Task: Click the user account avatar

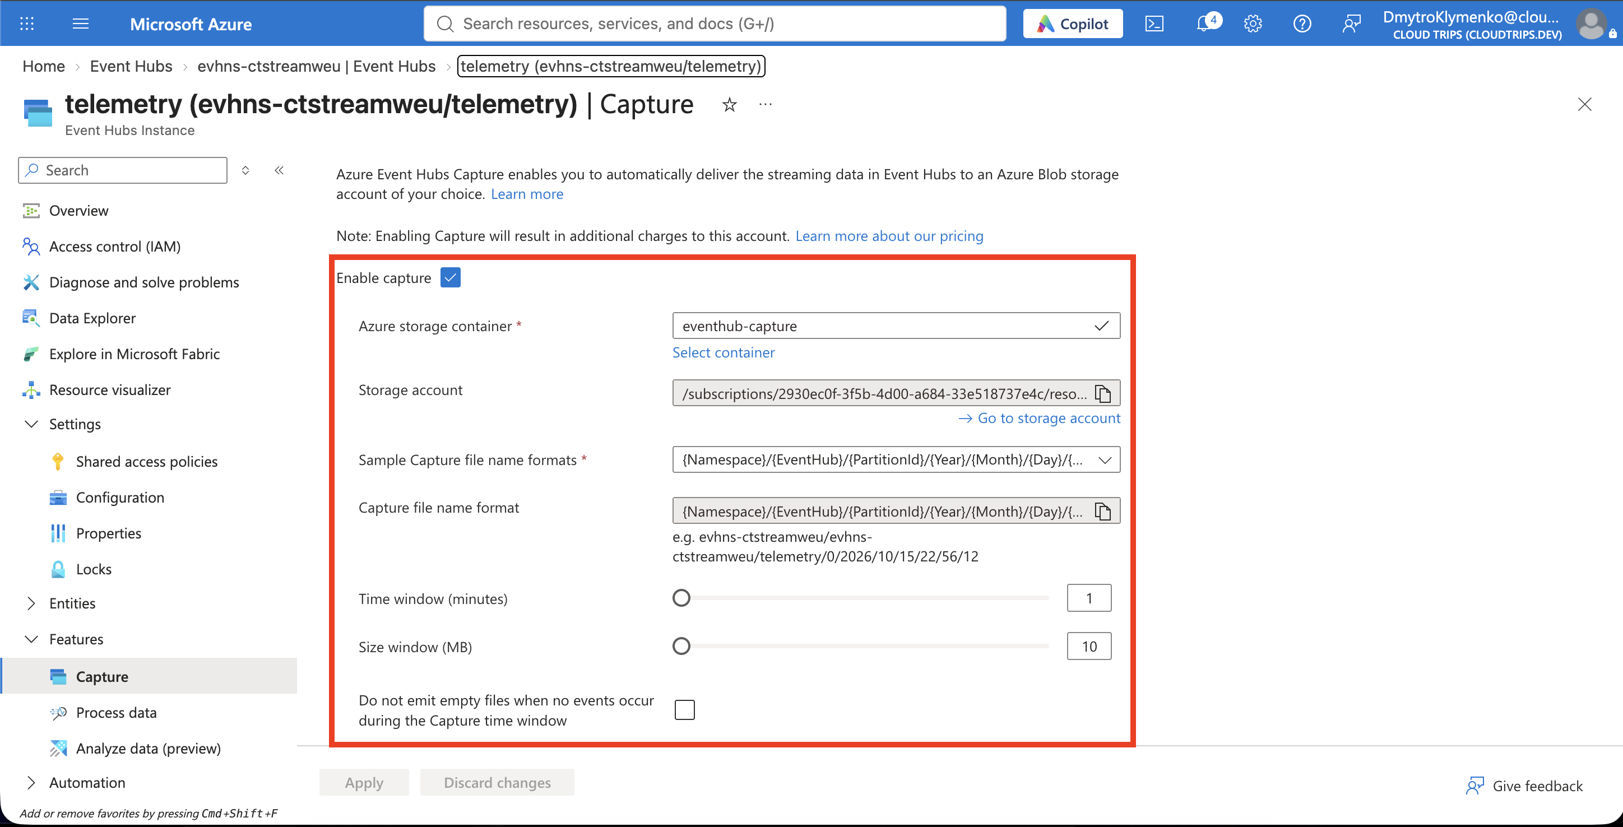Action: [1592, 24]
